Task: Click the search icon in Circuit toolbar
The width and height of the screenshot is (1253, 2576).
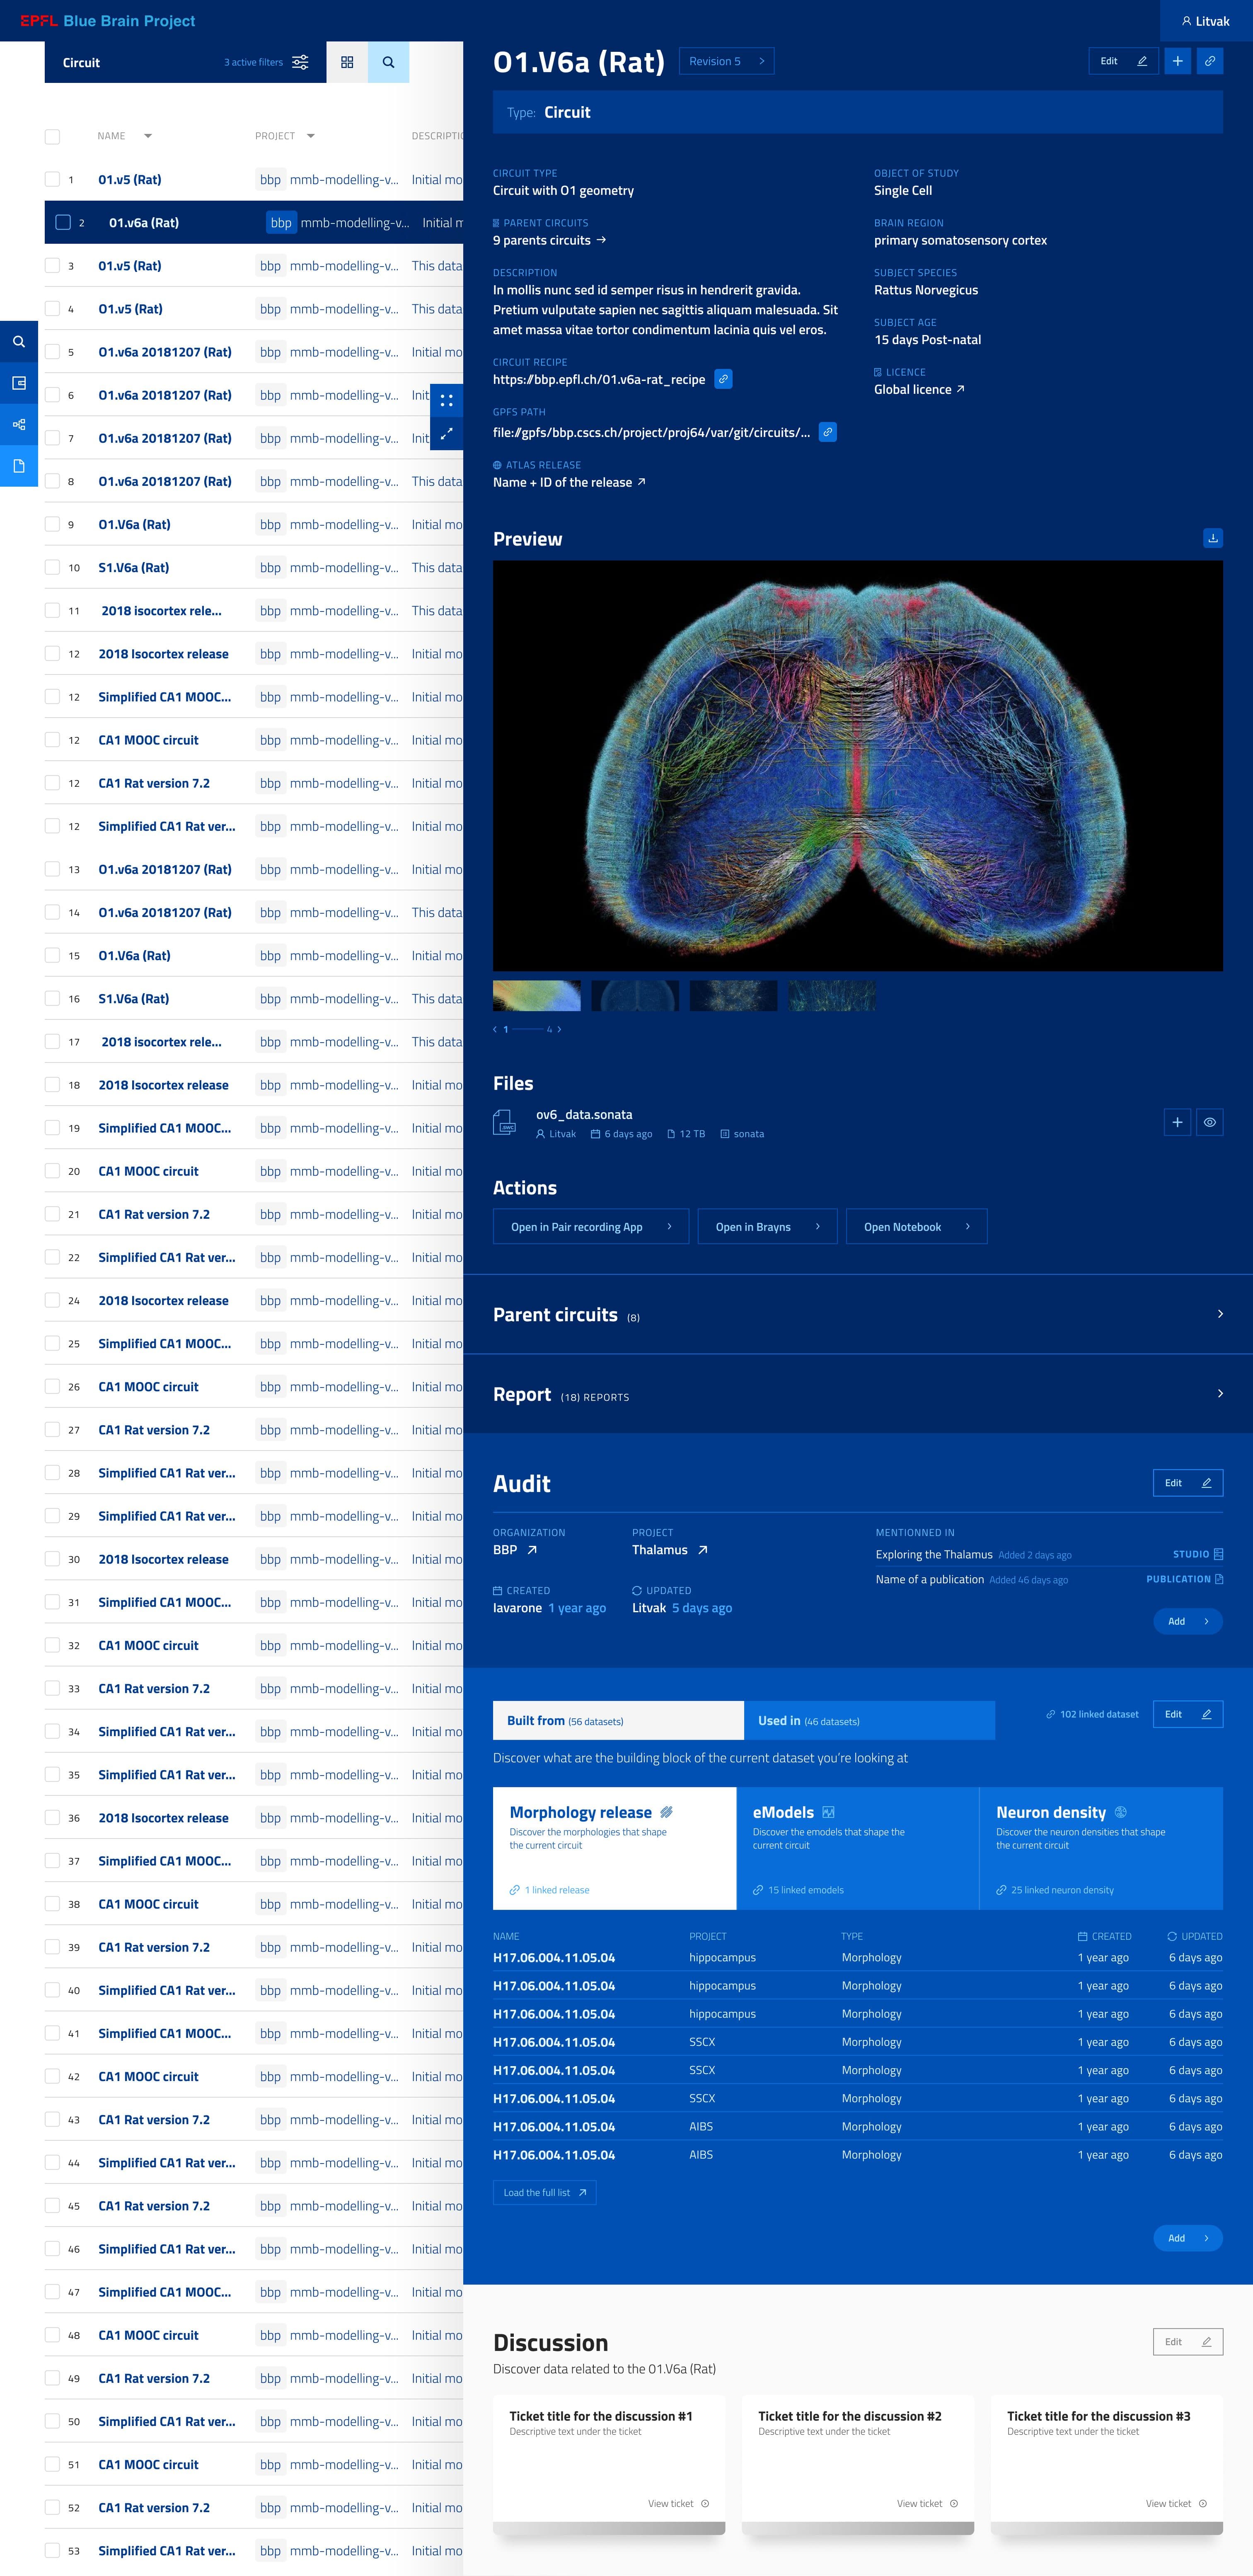Action: (x=389, y=62)
